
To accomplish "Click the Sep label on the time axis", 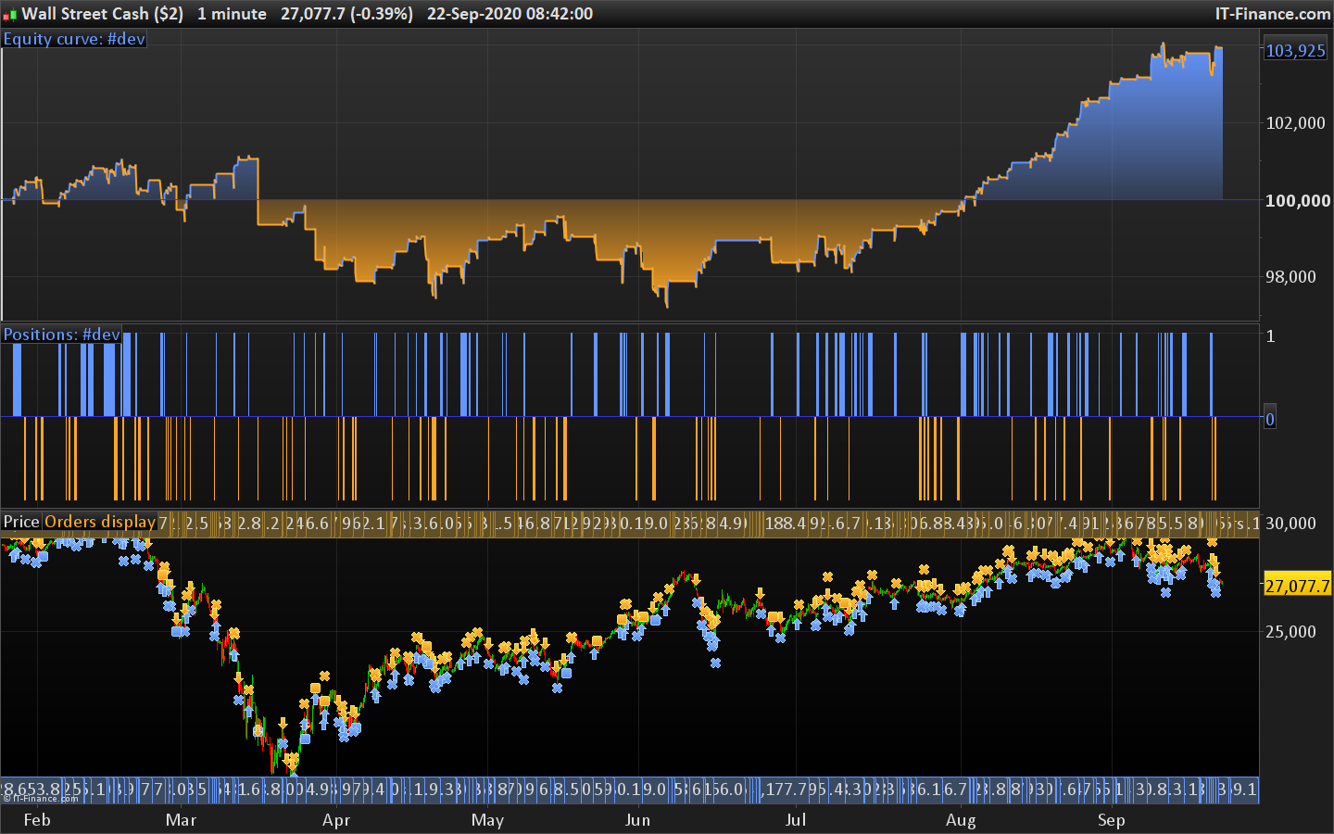I will coord(1111,820).
